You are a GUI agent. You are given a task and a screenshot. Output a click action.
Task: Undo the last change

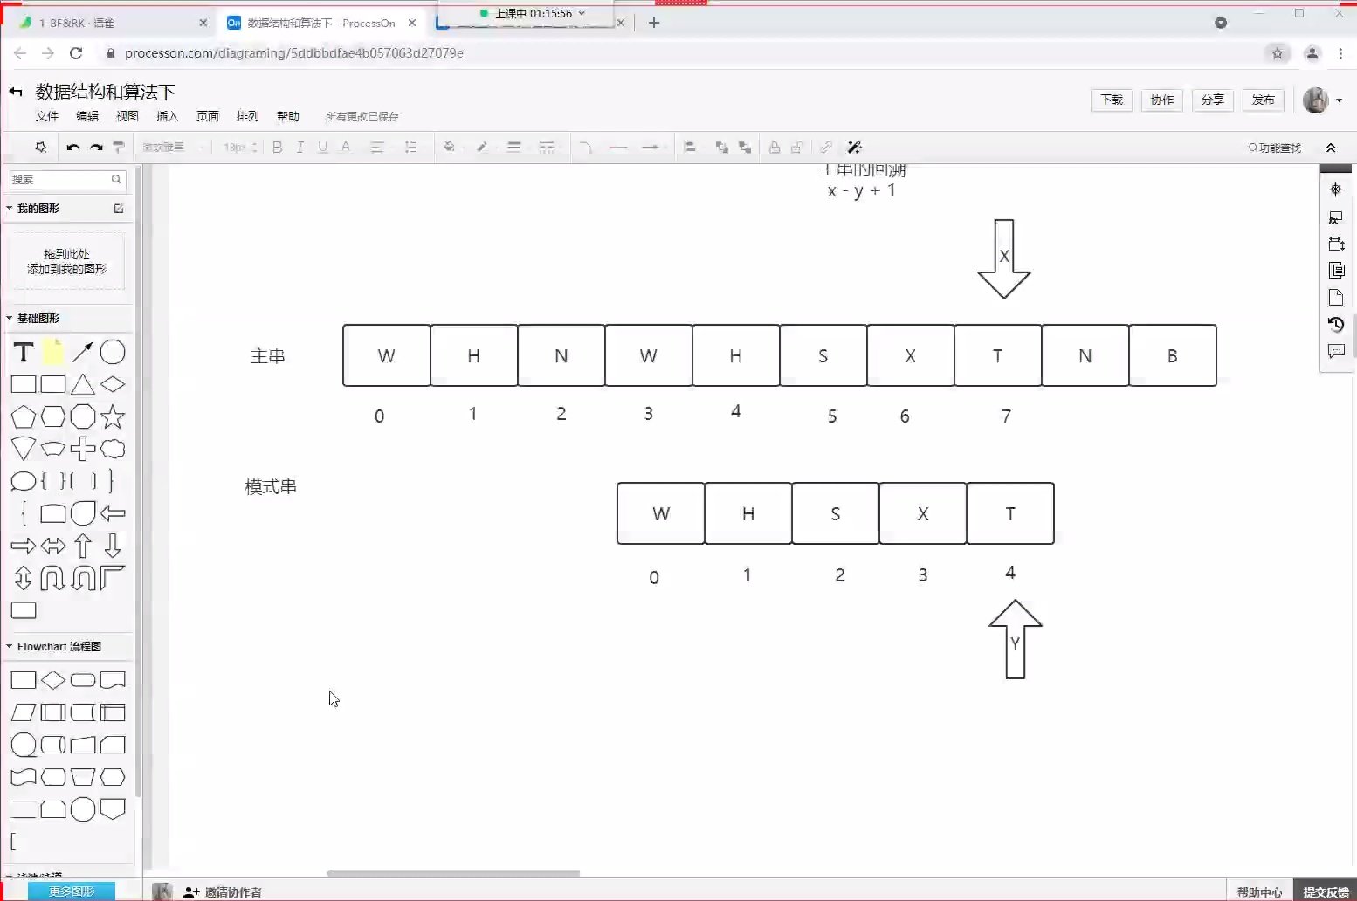pos(72,147)
